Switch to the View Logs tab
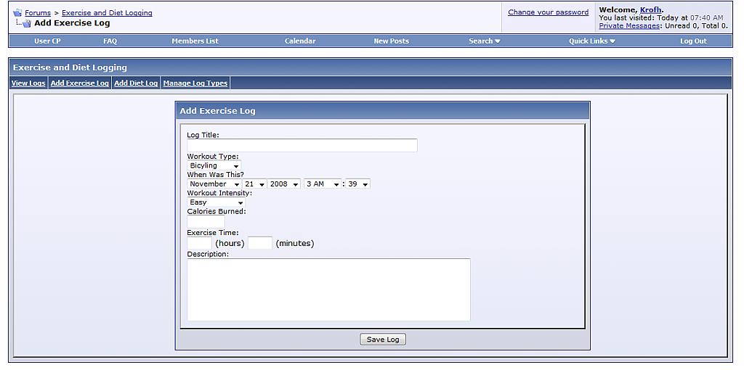This screenshot has height=370, width=744. click(28, 83)
